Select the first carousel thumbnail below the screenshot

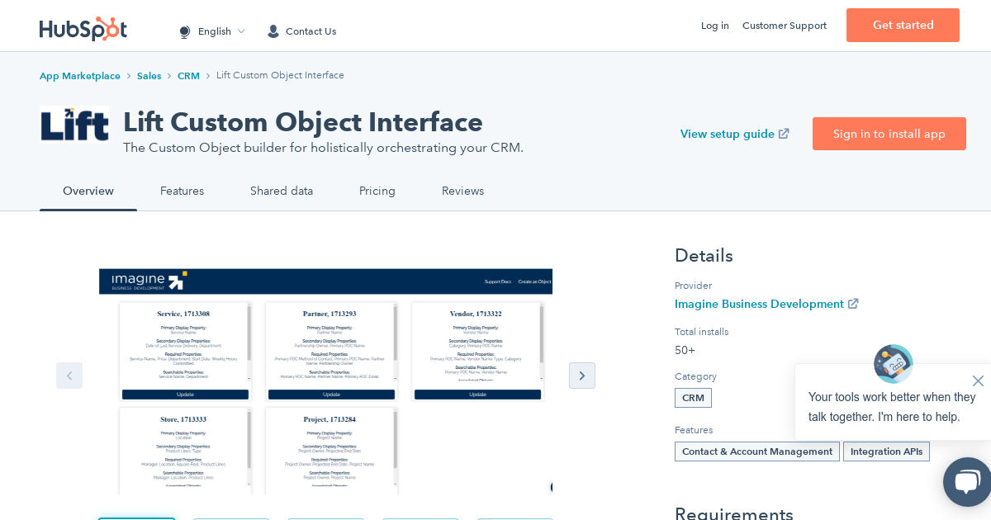pyautogui.click(x=136, y=518)
